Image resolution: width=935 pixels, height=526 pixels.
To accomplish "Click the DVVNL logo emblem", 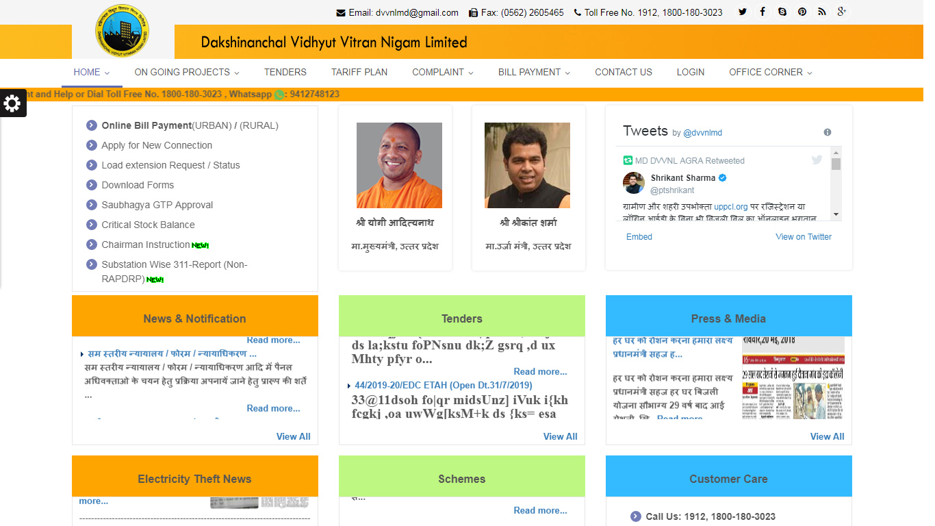I will 123,31.
